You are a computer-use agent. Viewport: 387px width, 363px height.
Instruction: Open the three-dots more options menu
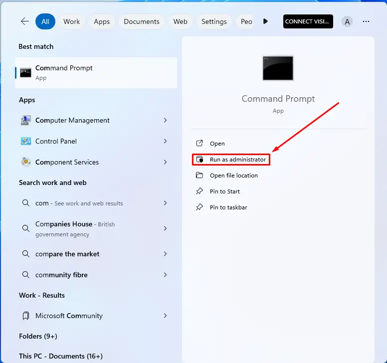(x=366, y=21)
